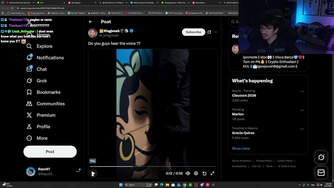Click the white Post button

coord(50,152)
